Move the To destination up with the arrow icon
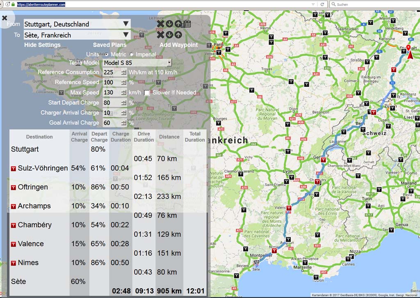420x298 pixels. (x=178, y=35)
